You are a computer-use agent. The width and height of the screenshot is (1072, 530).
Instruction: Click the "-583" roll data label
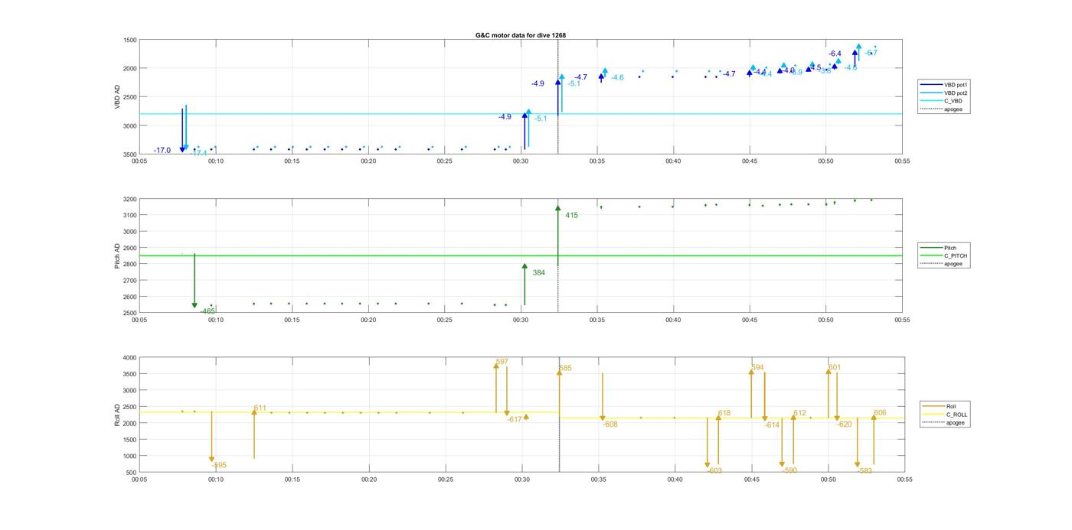(x=864, y=471)
